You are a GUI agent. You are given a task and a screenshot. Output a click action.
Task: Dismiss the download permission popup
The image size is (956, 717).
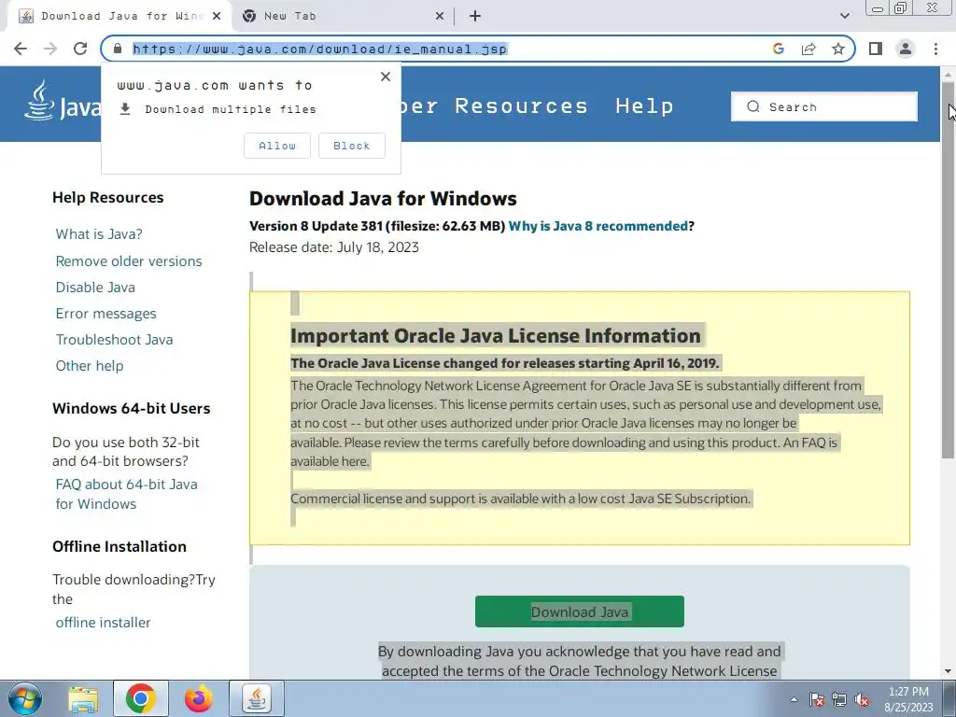click(386, 77)
